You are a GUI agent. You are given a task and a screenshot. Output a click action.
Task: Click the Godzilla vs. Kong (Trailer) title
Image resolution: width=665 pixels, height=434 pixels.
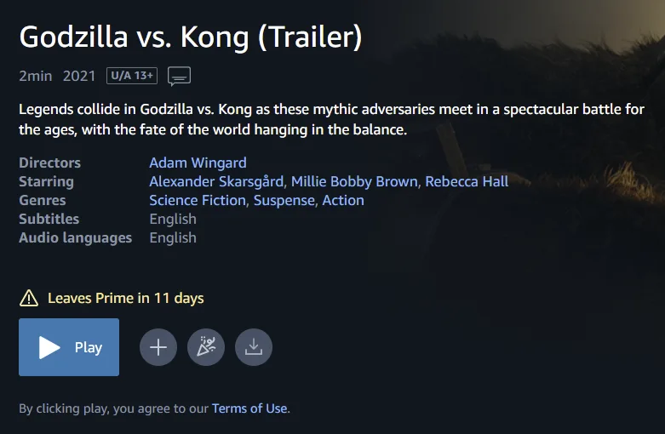191,37
